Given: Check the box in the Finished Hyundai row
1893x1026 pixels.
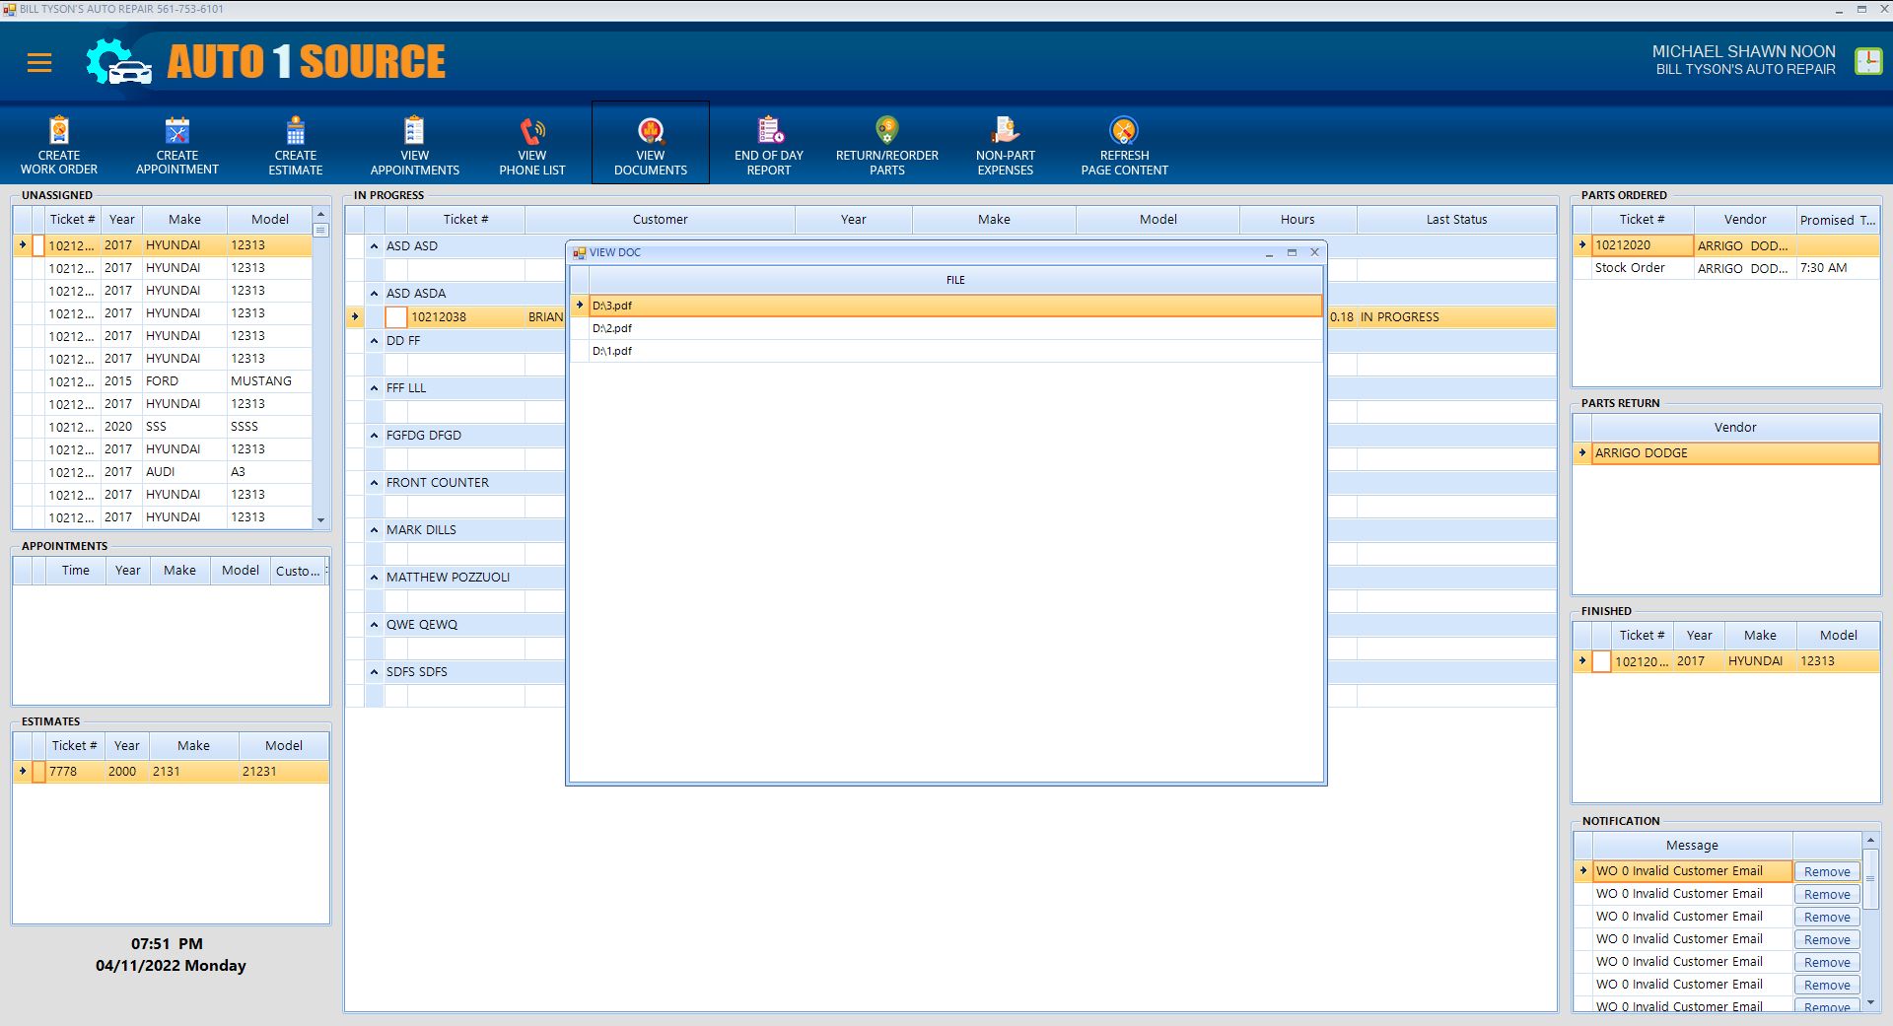Looking at the screenshot, I should 1602,661.
